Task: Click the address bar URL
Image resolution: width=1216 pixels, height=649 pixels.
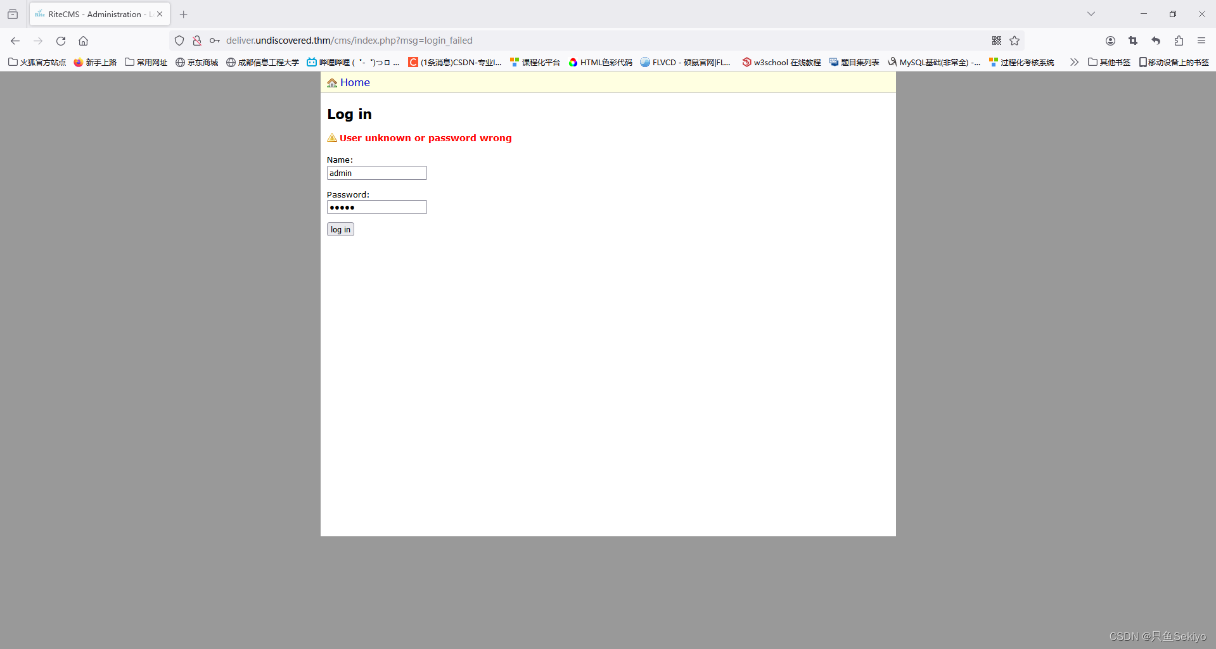Action: (x=349, y=41)
